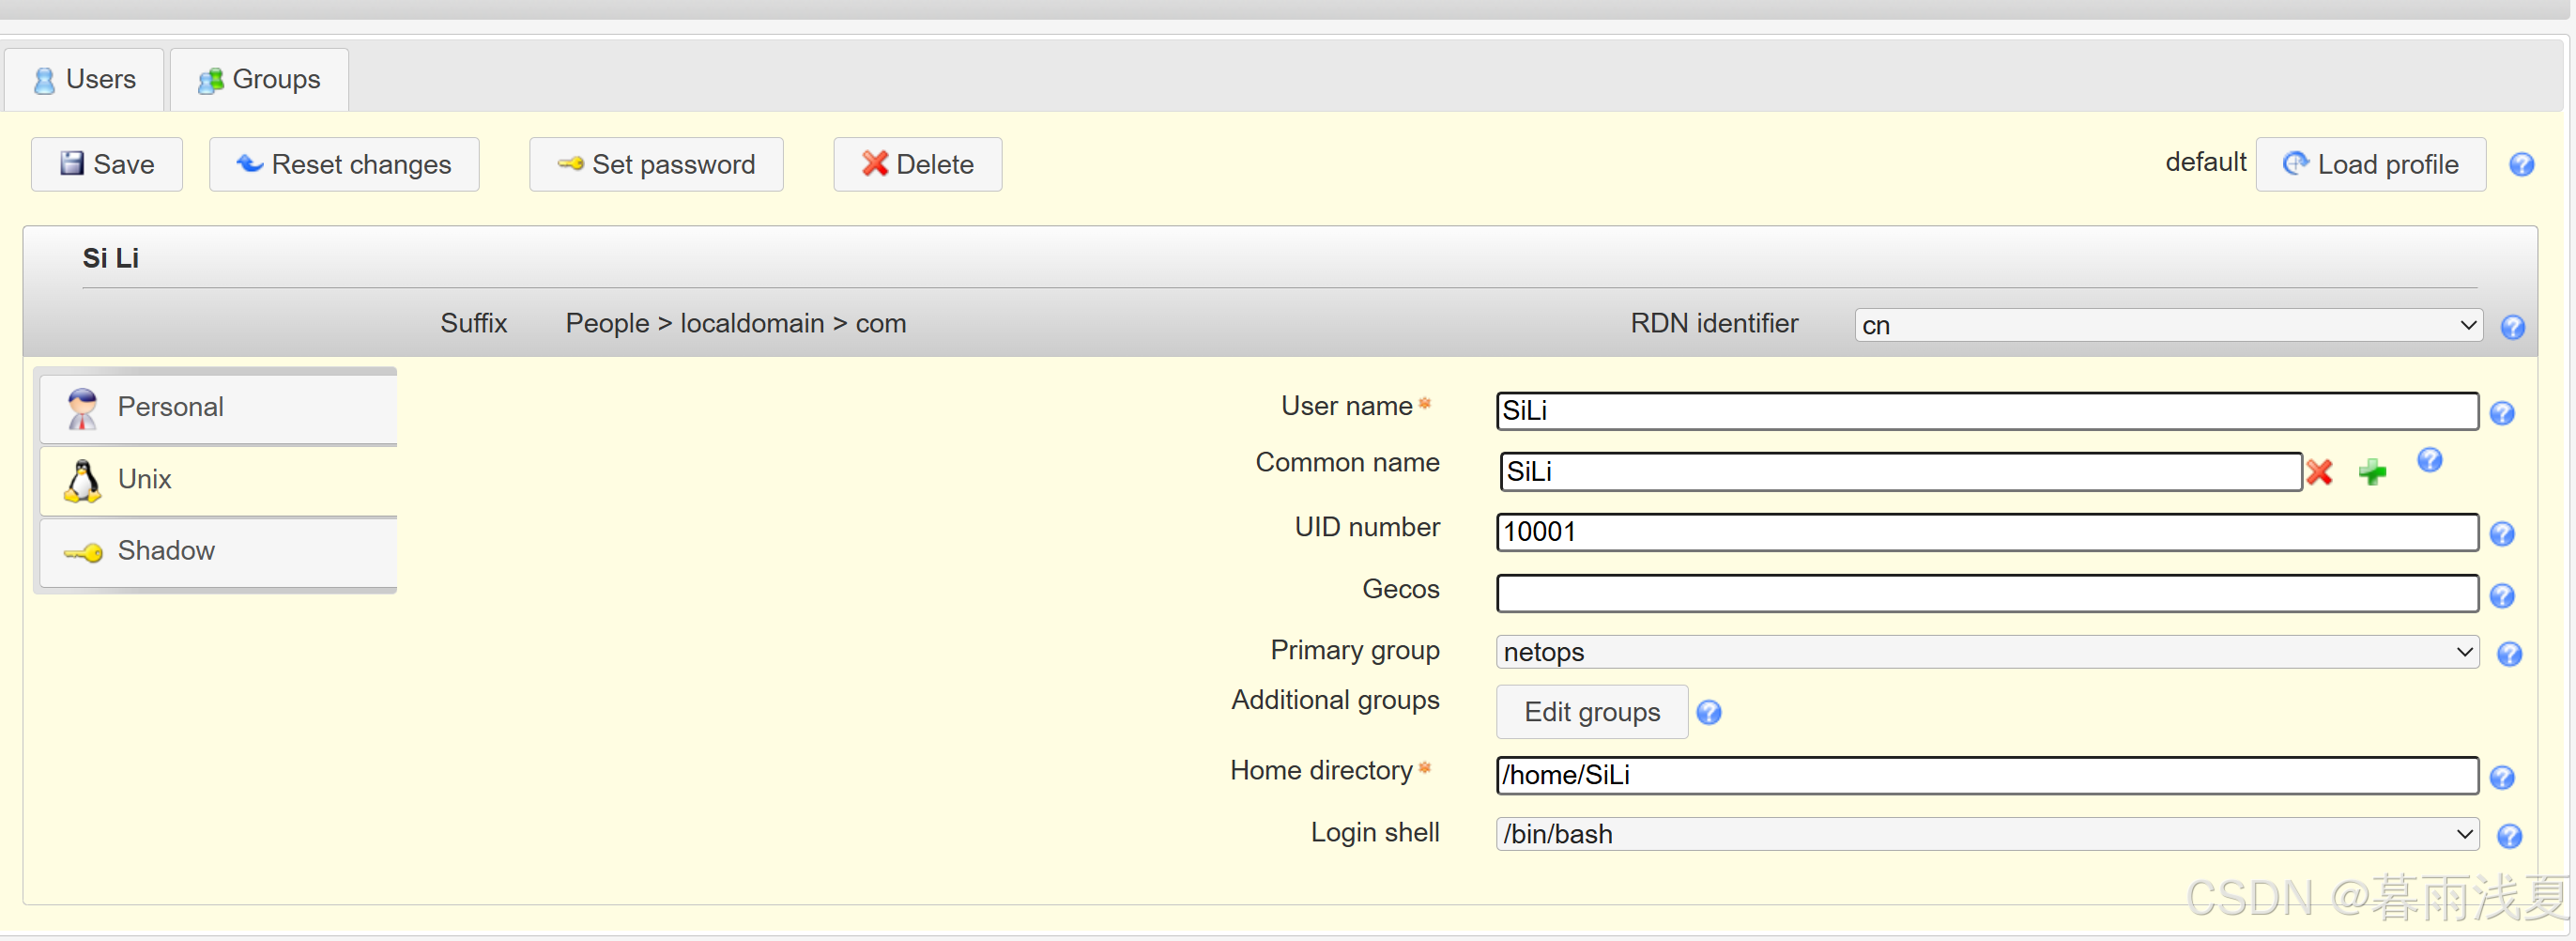The height and width of the screenshot is (941, 2576).
Task: Click Load profile button
Action: 2371,164
